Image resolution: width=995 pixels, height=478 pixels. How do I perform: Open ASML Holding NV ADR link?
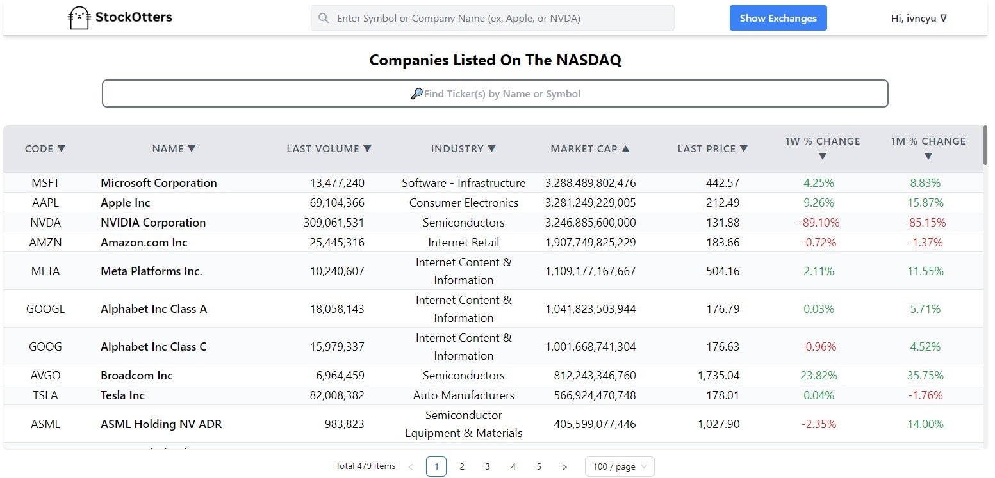[161, 424]
